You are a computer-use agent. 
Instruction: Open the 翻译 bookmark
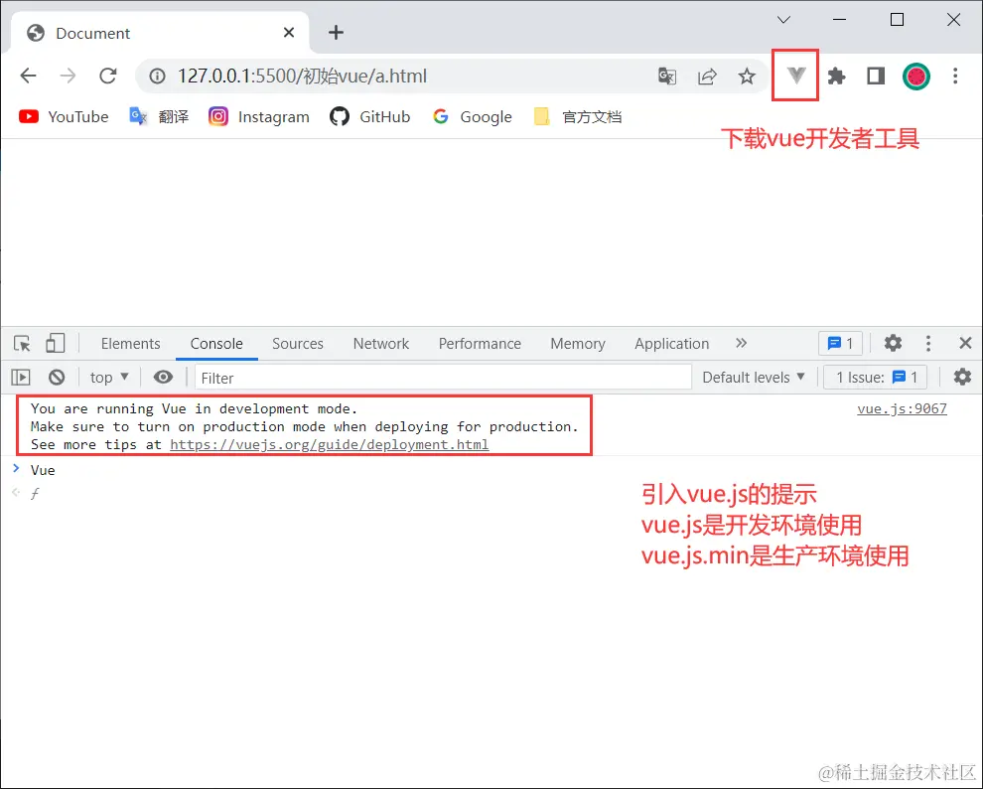point(159,116)
